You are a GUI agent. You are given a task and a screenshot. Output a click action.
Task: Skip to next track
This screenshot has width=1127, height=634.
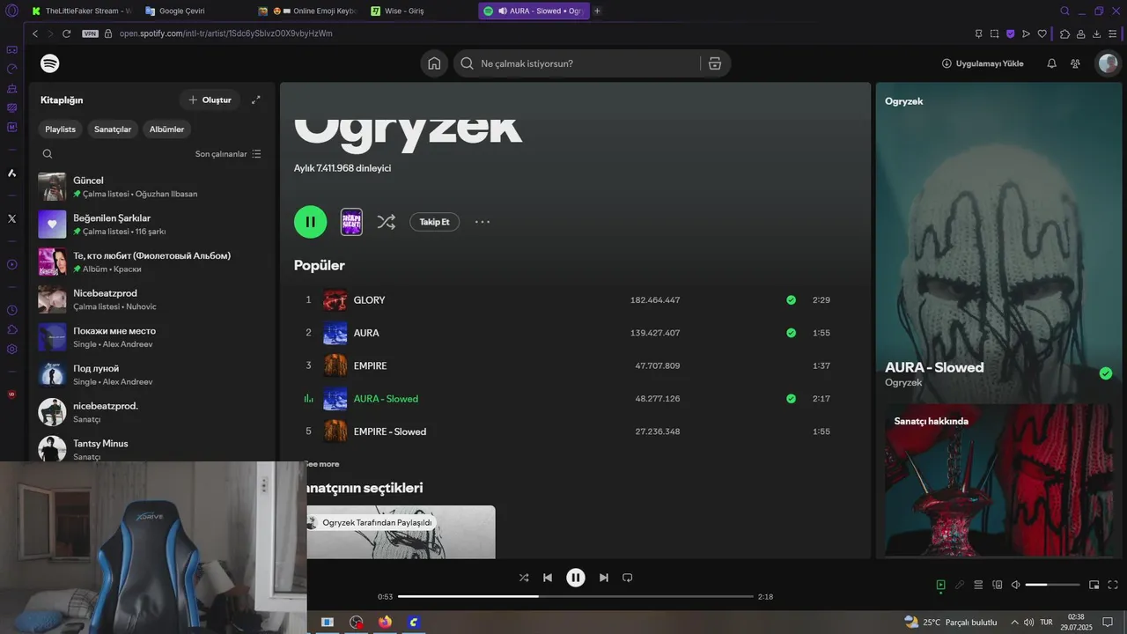603,578
